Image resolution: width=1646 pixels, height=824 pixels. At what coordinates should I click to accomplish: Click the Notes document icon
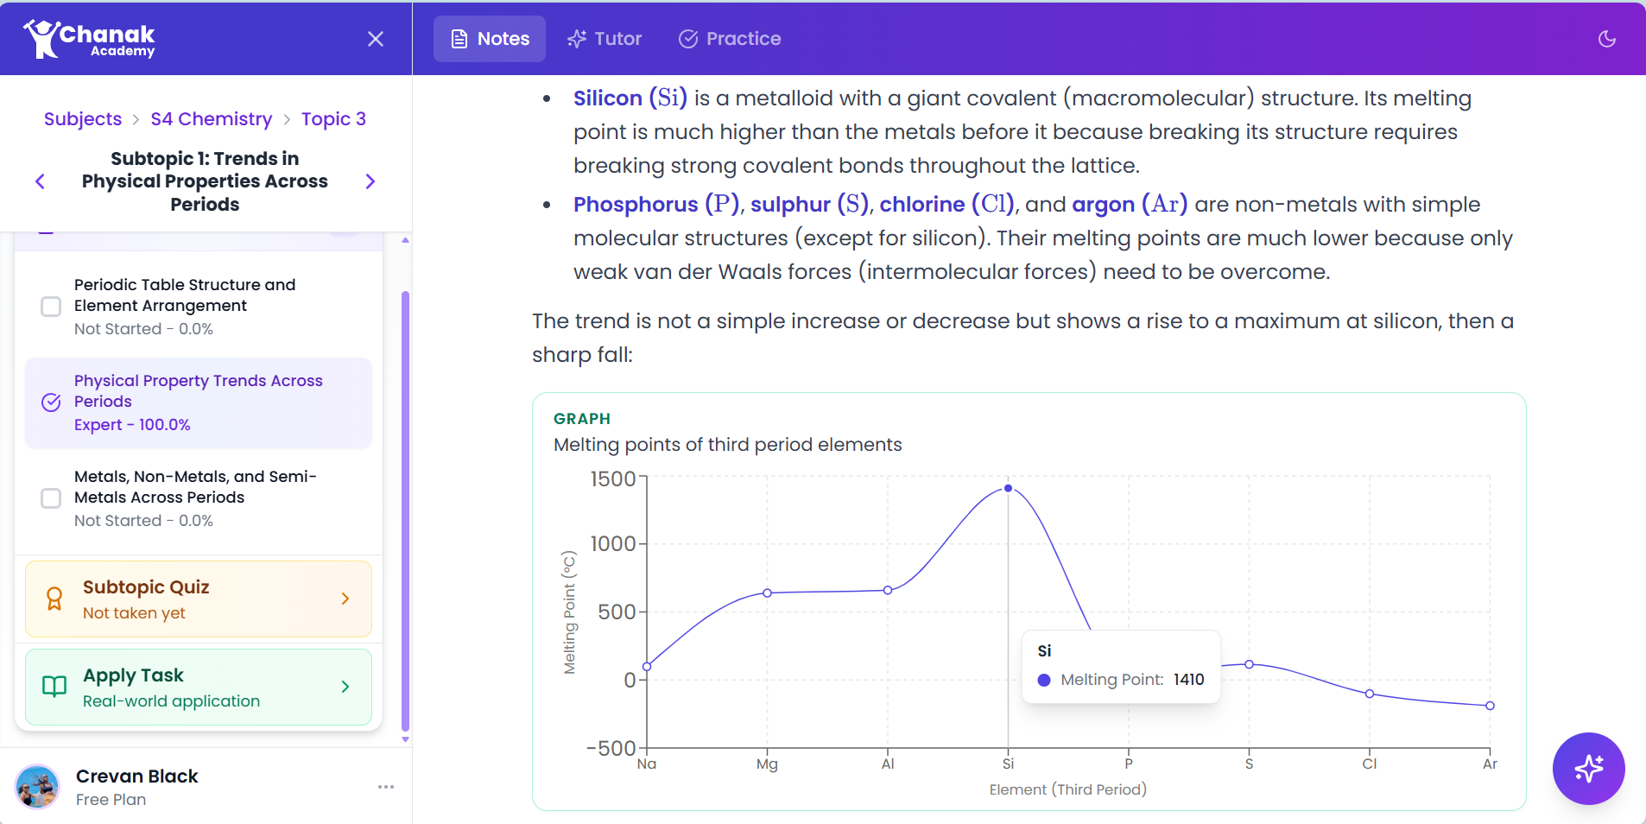click(x=458, y=39)
